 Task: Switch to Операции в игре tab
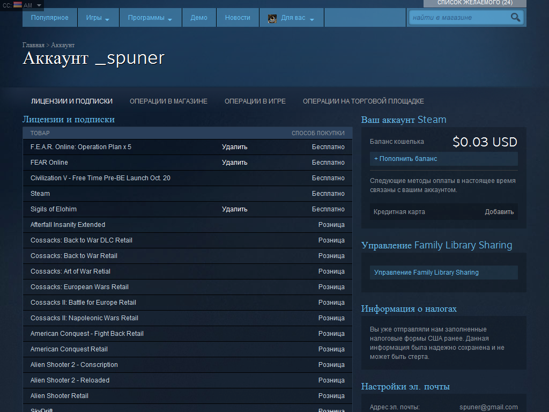pyautogui.click(x=255, y=101)
